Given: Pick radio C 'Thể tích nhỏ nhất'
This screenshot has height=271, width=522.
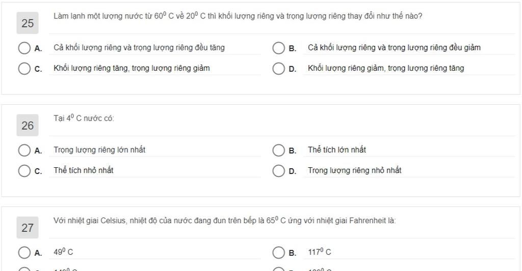Looking at the screenshot, I should [x=24, y=171].
